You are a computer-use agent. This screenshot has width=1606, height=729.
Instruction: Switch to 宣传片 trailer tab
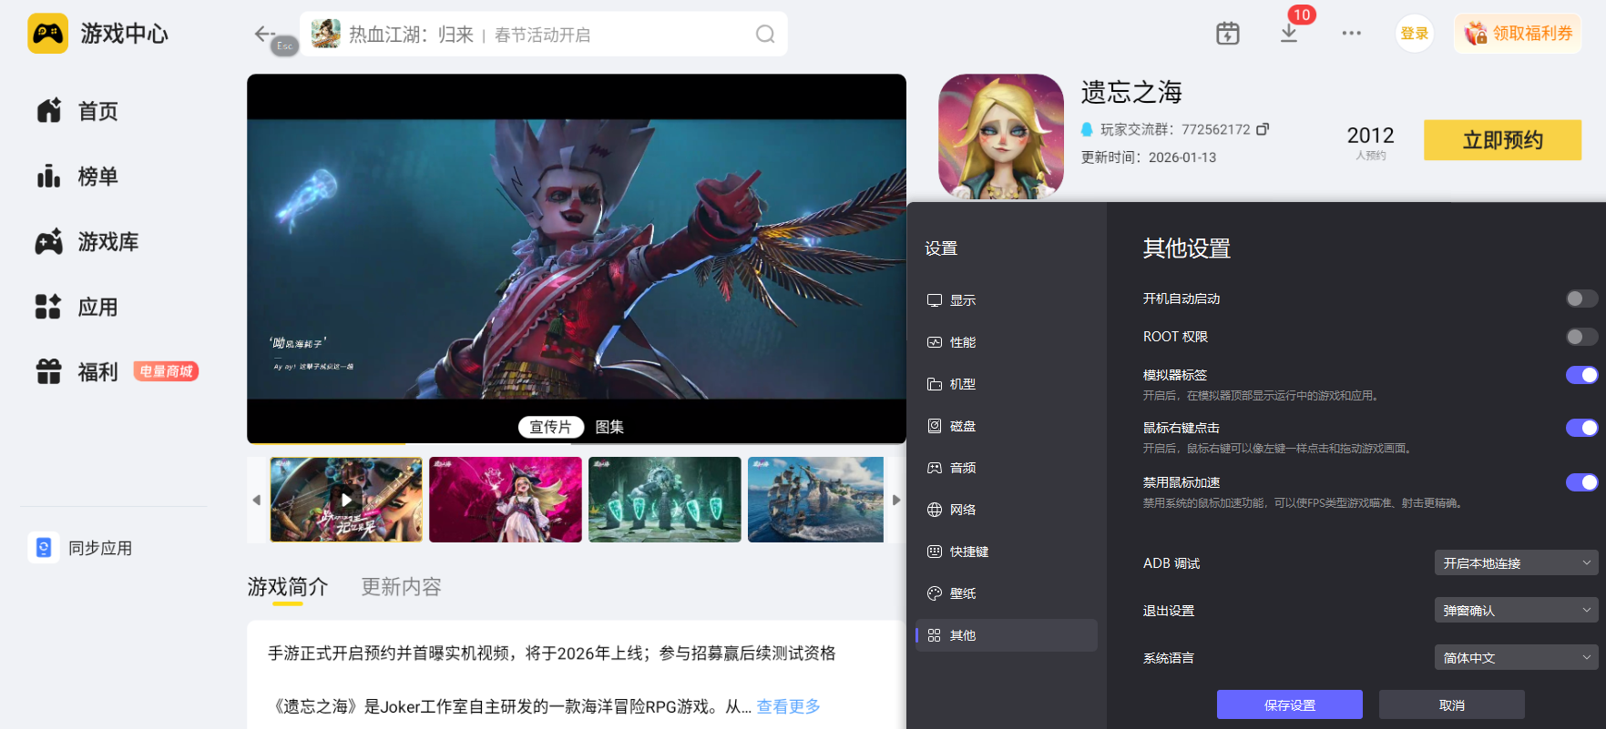point(550,427)
